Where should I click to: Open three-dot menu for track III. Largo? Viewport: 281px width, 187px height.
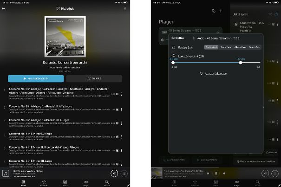122,164
